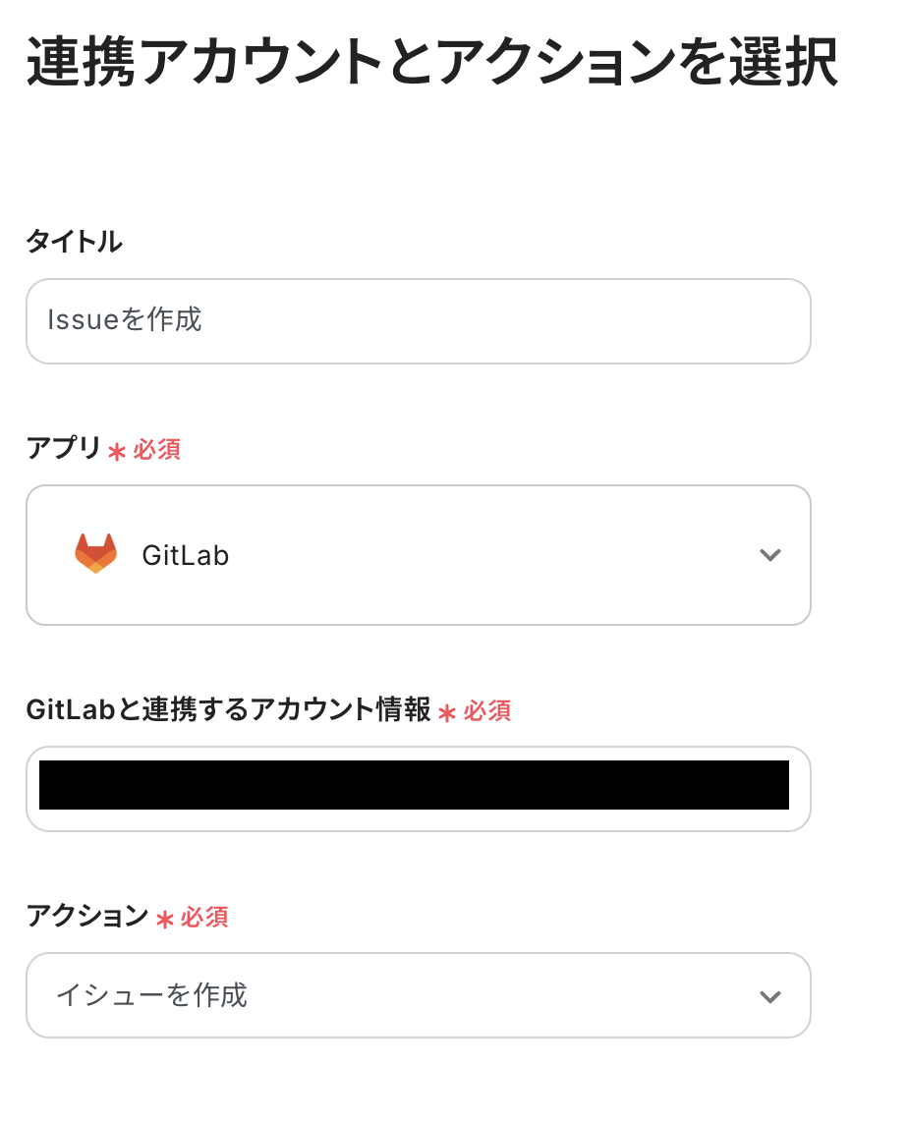Image resolution: width=908 pixels, height=1122 pixels.
Task: Click the red asterisk beside アクション
Action: tap(164, 919)
